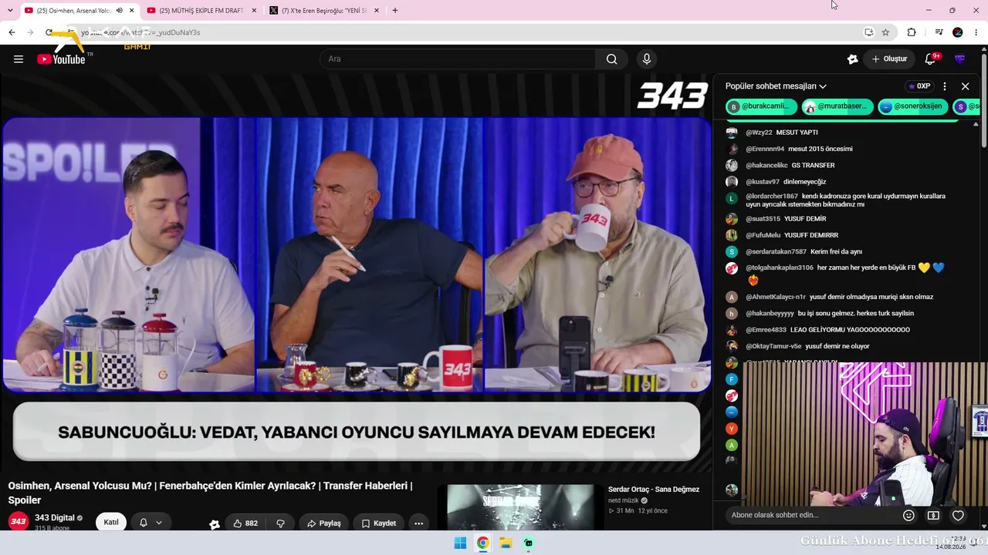Switch to the X'te Eren Beşiroğlu tab
The image size is (988, 555).
click(x=324, y=11)
